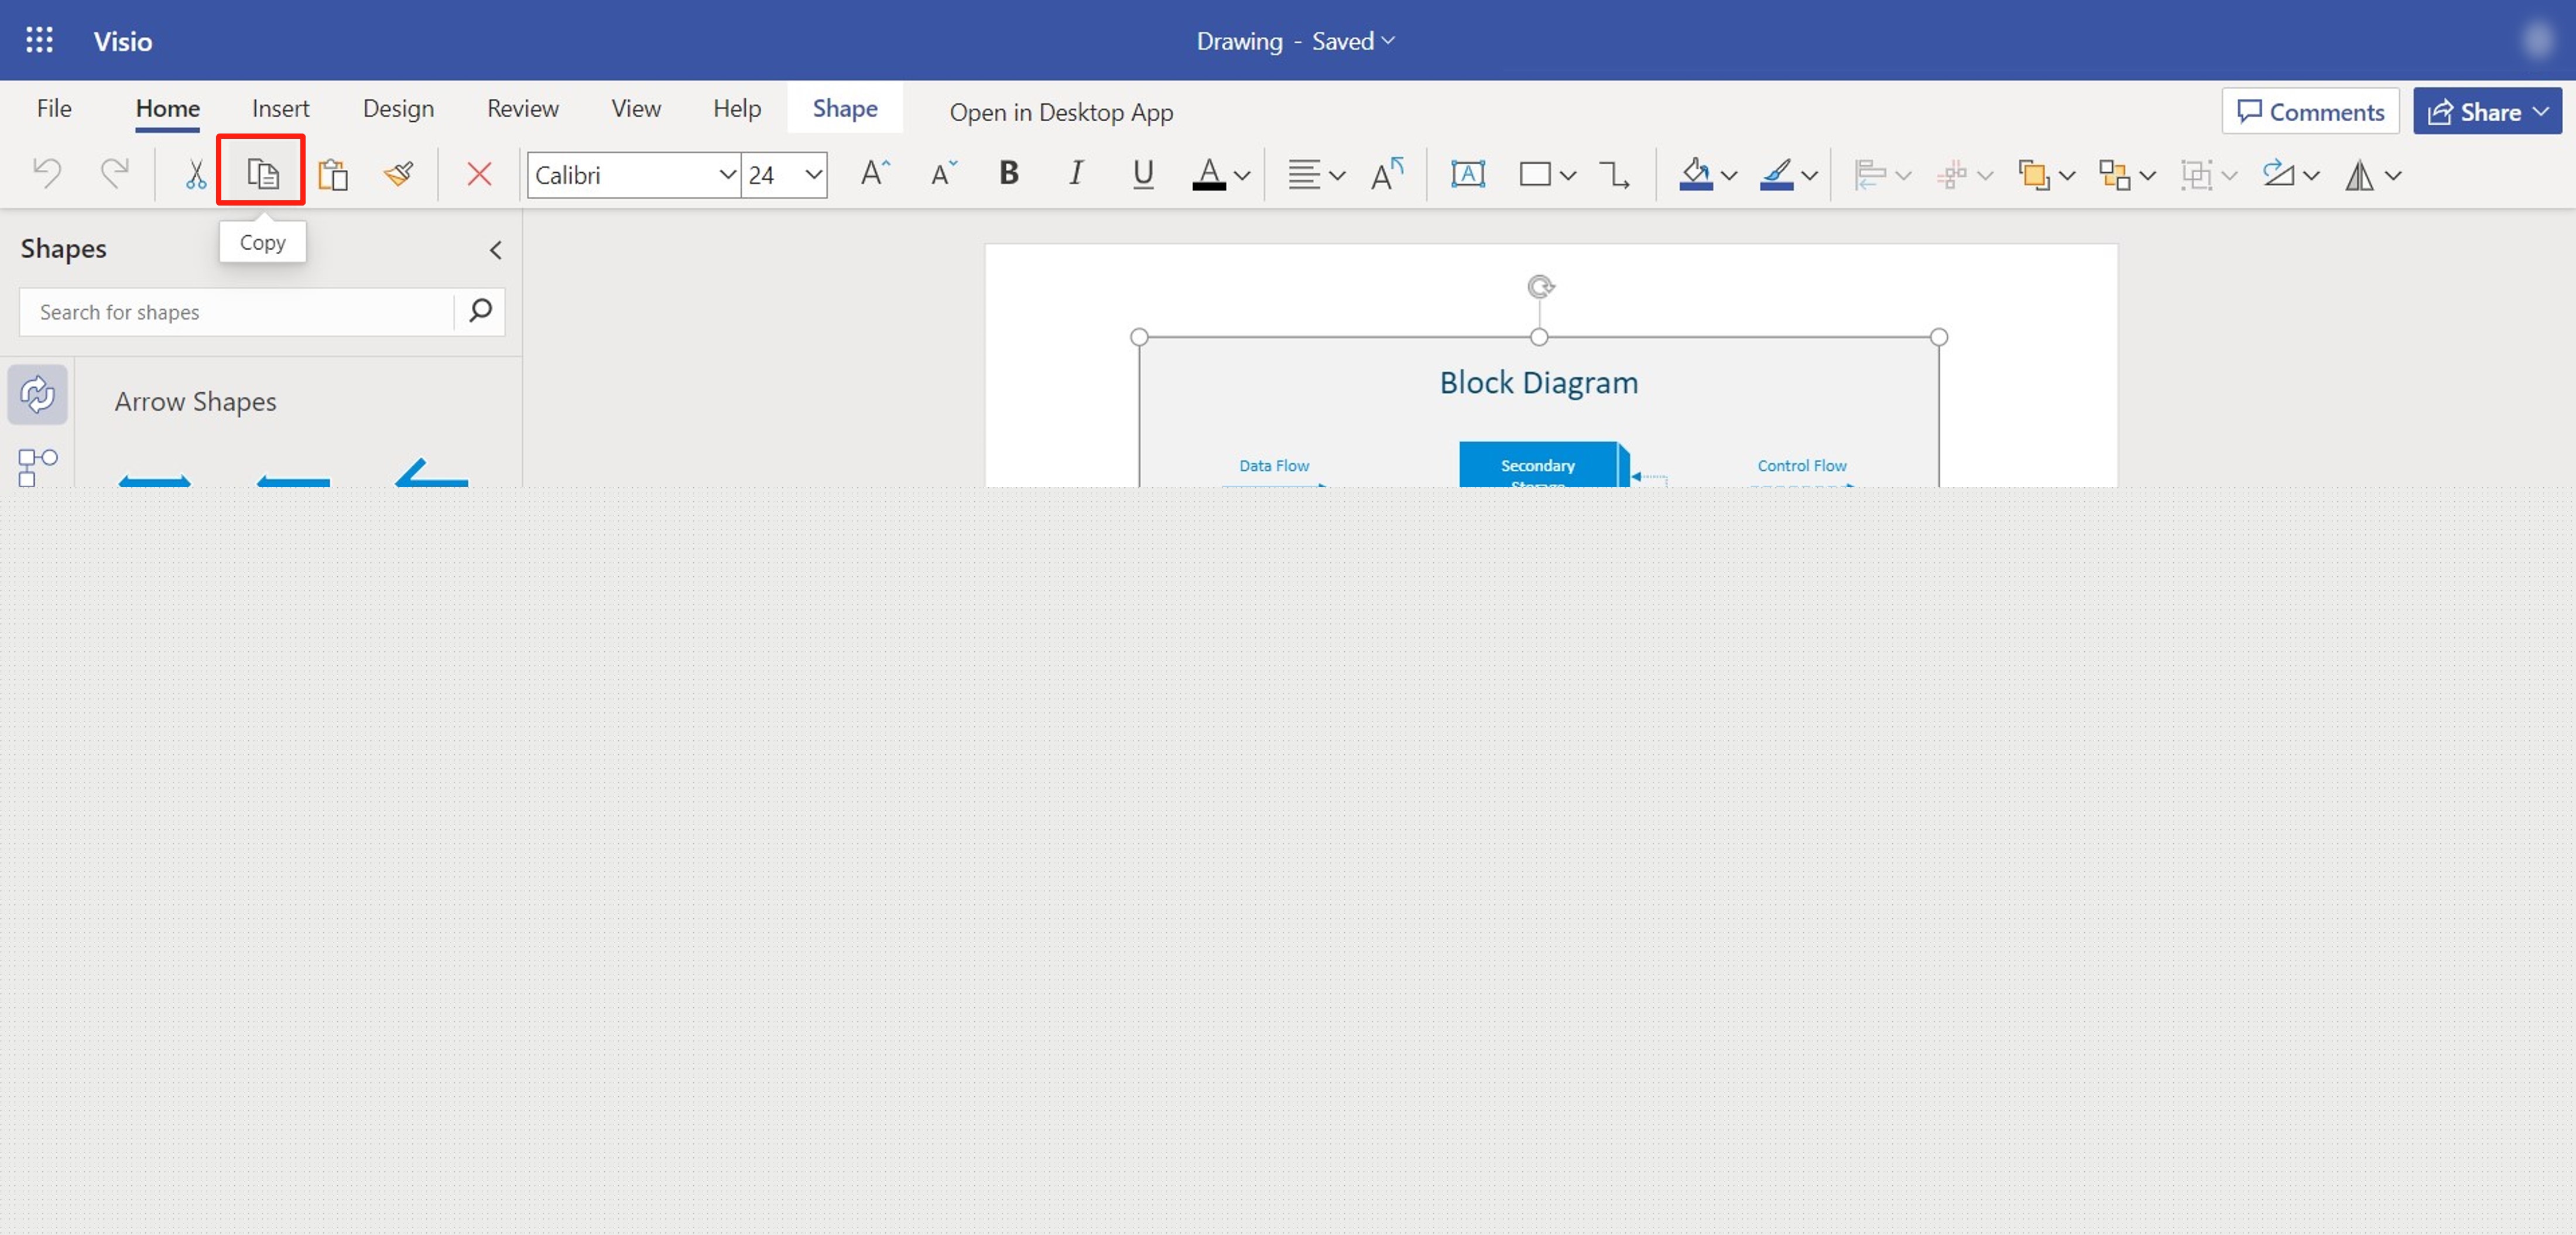Click the Cut scissors icon

tap(195, 174)
